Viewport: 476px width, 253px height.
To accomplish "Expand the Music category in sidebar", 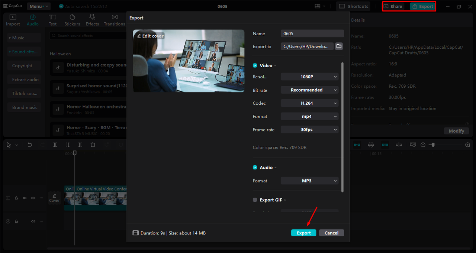I will coord(24,38).
